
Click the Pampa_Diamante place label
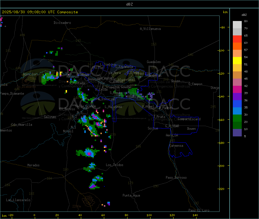click(x=12, y=94)
